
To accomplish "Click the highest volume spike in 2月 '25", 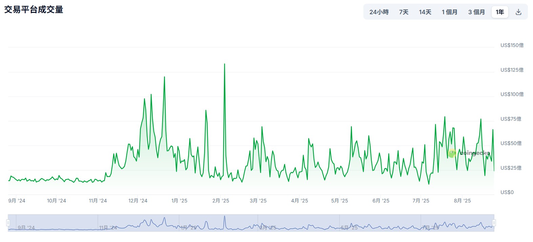I will [225, 64].
